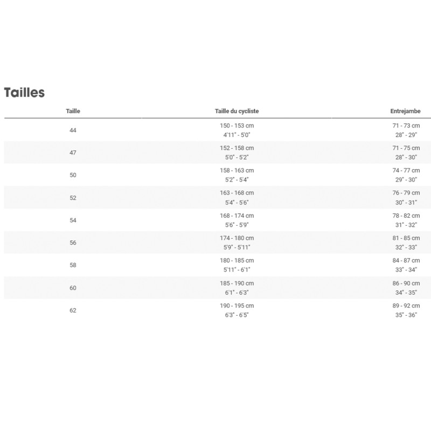This screenshot has width=431, height=431.
Task: Click the 71 - 73 cm inseam value
Action: click(406, 126)
